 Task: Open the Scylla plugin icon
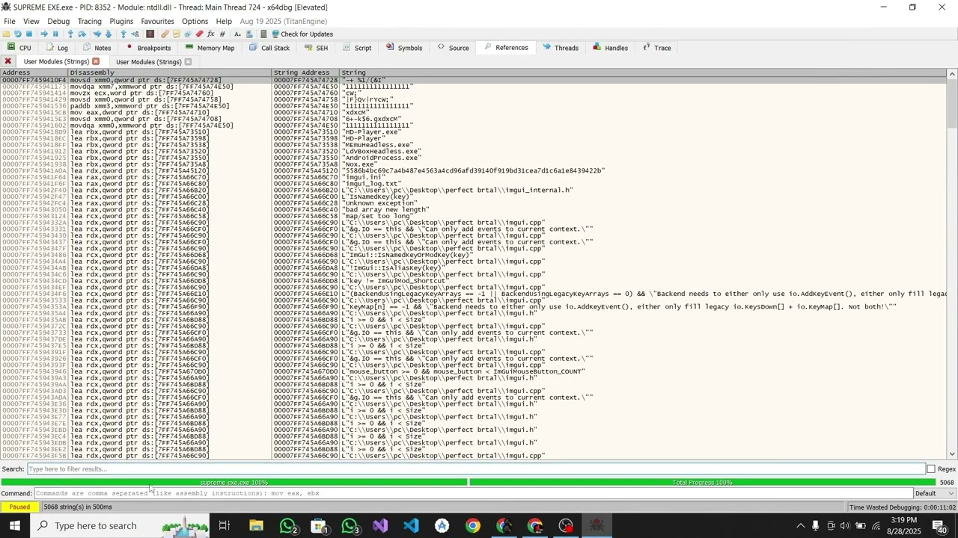click(150, 34)
